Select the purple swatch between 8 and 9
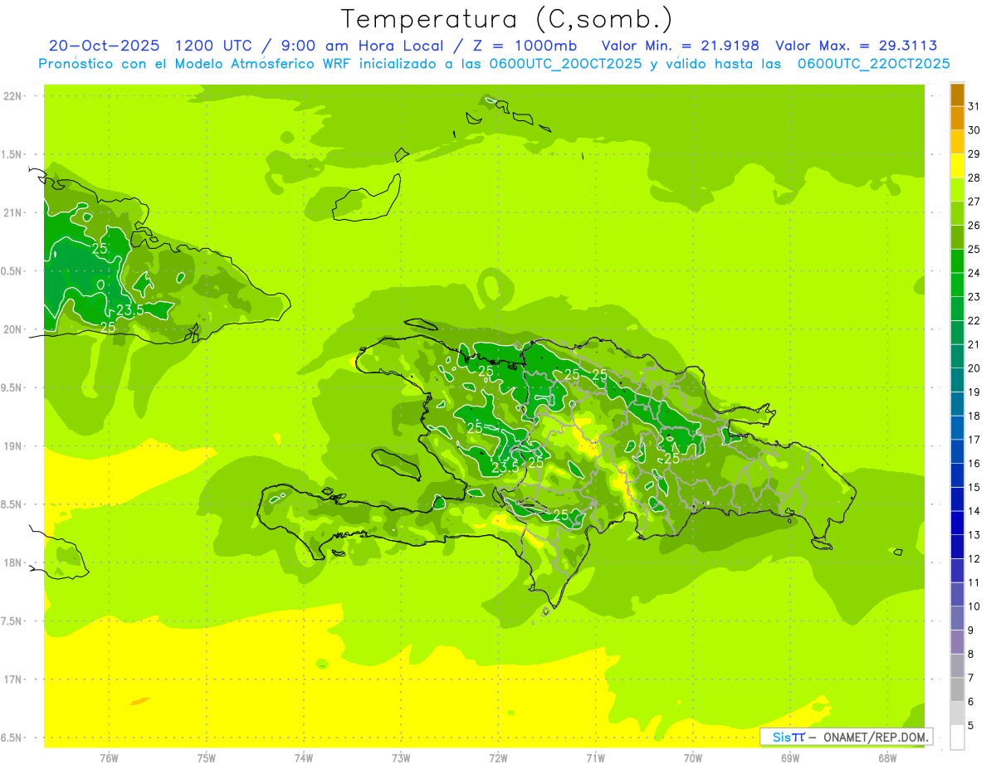 [957, 642]
